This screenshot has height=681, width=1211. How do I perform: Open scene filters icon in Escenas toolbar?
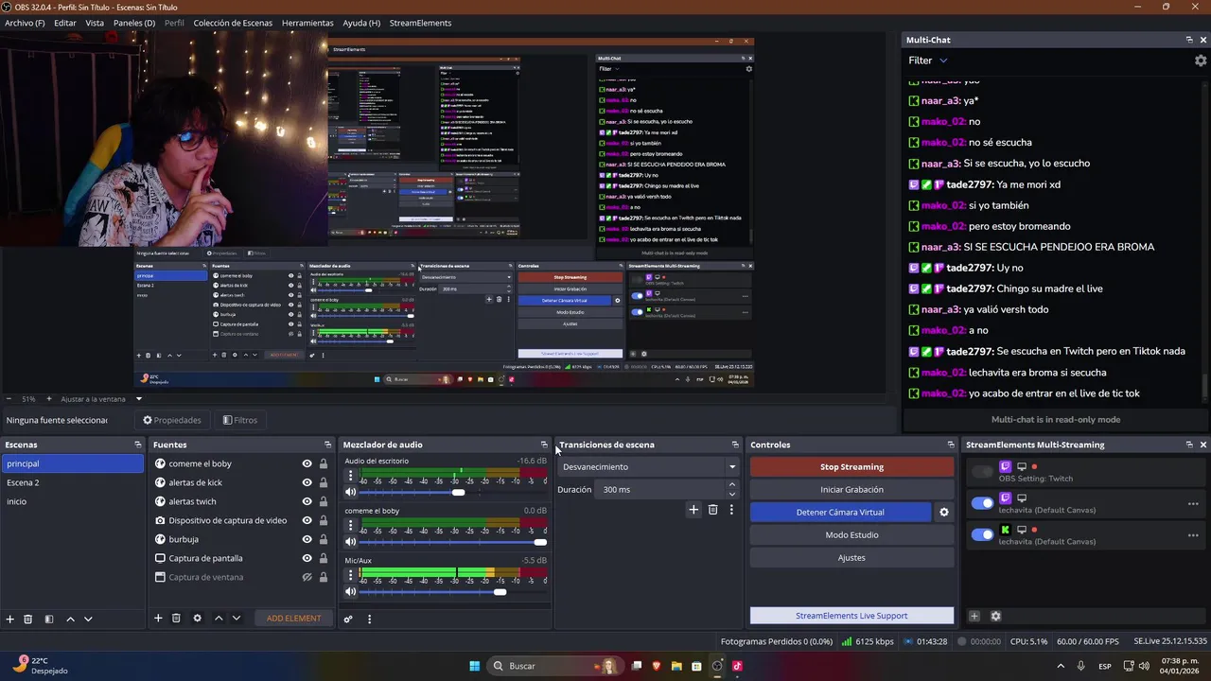[49, 619]
